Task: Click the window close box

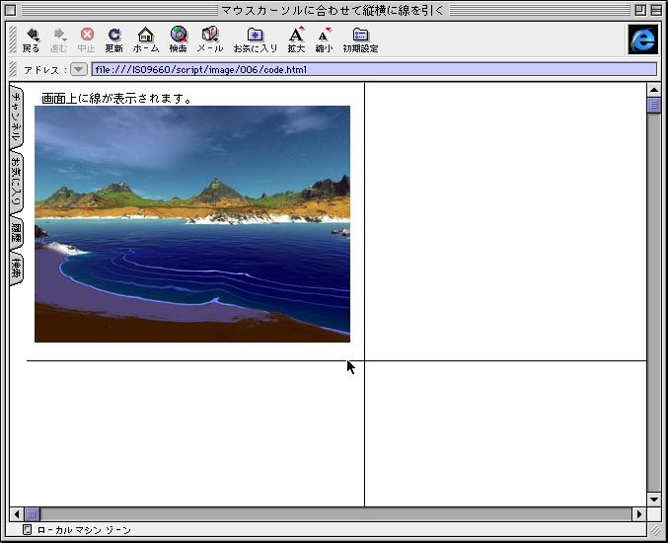Action: [11, 10]
